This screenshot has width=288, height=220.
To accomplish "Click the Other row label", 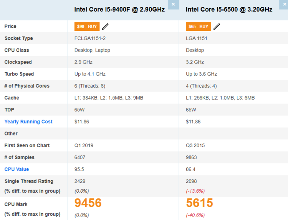I will click(11, 133).
